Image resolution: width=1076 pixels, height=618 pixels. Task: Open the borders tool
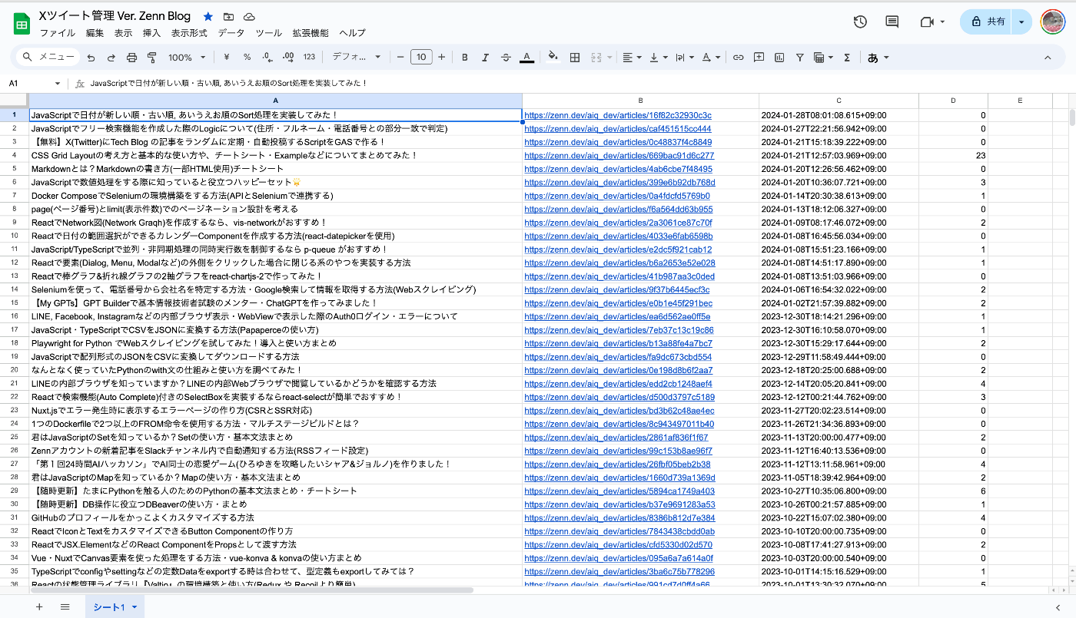pos(574,58)
